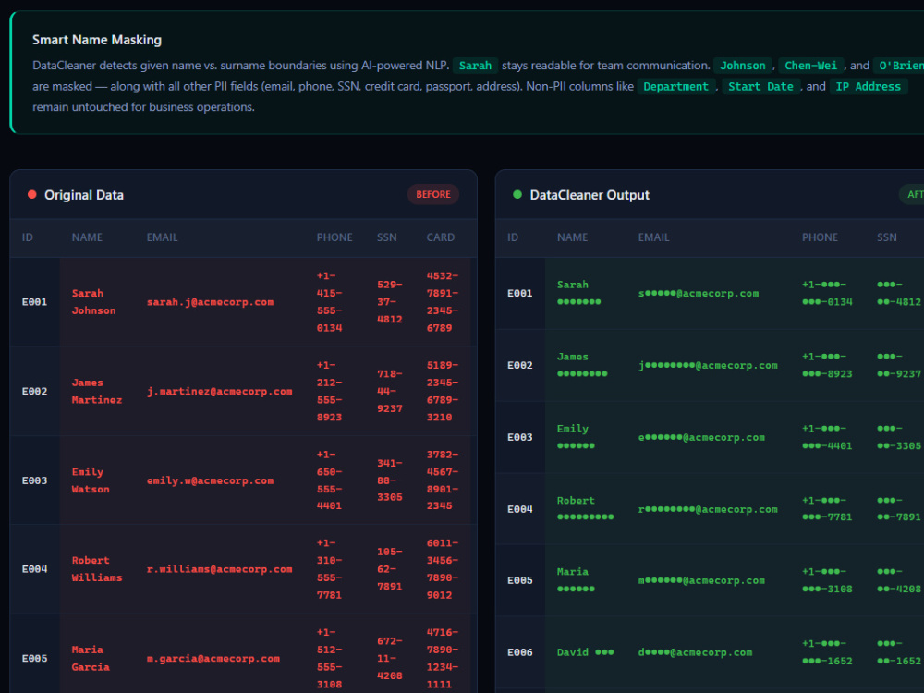Viewport: 924px width, 693px height.
Task: Click the ID column header in DataCleaner Output
Action: [x=513, y=237]
